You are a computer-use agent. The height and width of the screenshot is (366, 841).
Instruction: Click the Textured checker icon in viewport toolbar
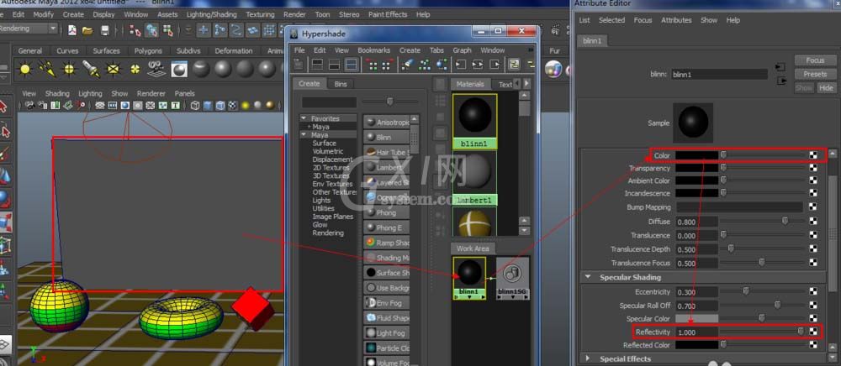(232, 106)
